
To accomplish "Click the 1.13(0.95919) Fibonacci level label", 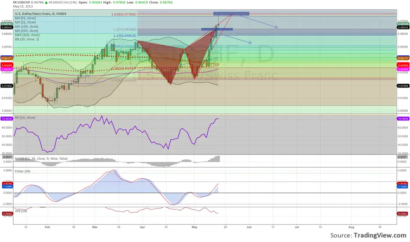I will (125, 36).
